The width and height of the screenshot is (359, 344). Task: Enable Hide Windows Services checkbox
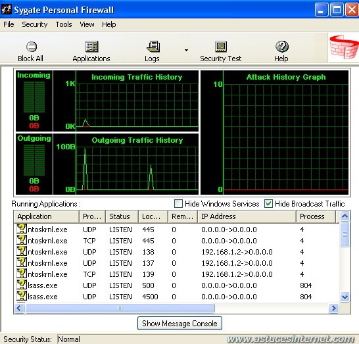(178, 204)
